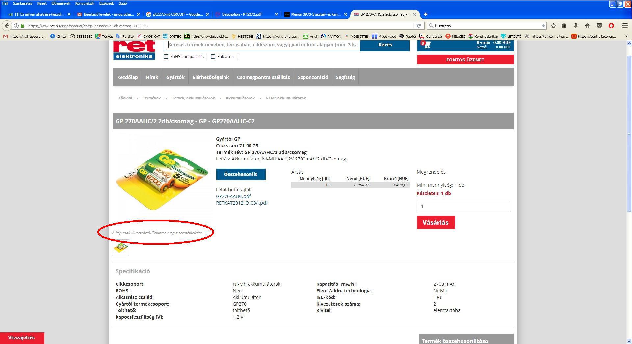Go to the Gyártók navigation item
Screen dimensions: 632x344
coord(175,77)
